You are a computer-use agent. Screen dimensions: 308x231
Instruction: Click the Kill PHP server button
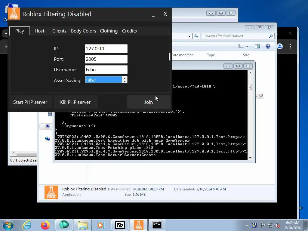(75, 102)
